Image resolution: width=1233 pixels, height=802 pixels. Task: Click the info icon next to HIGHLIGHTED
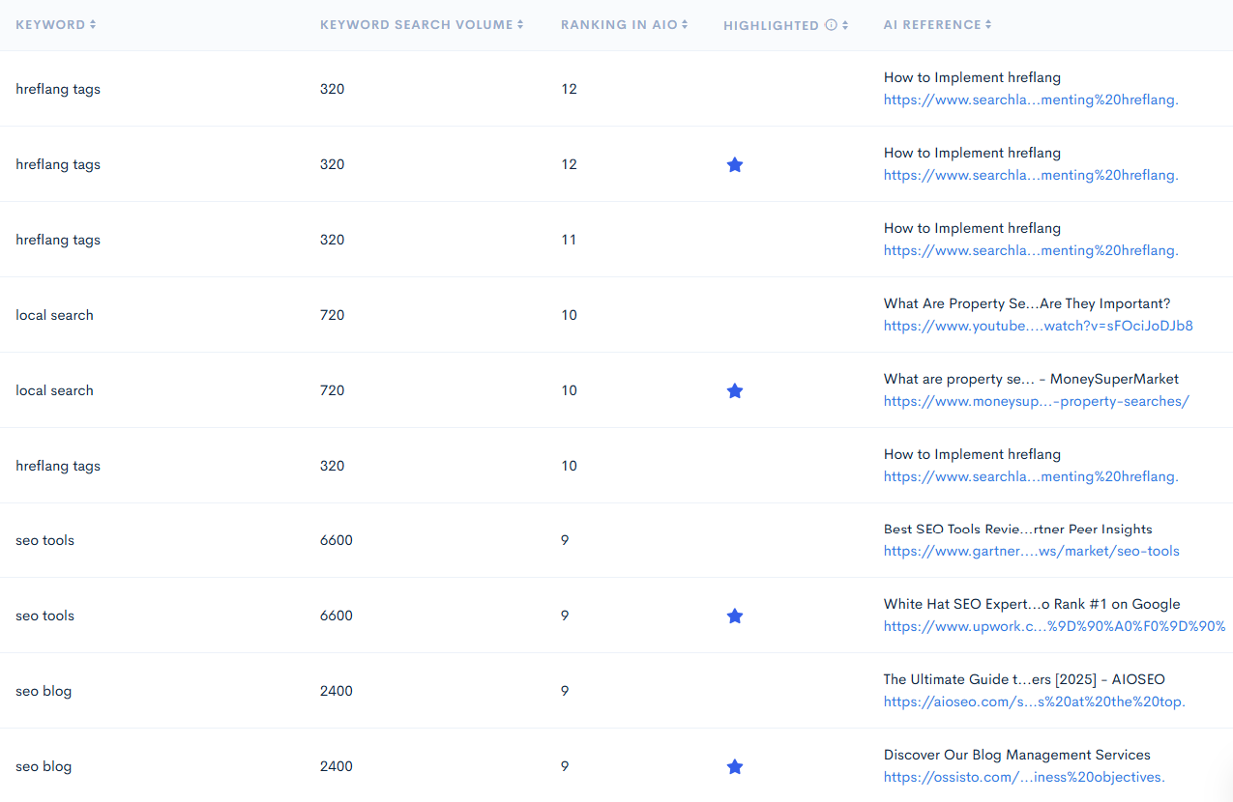coord(833,24)
